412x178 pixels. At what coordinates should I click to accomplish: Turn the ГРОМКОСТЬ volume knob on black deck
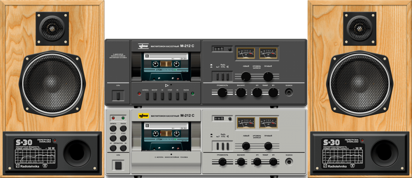point(222,93)
